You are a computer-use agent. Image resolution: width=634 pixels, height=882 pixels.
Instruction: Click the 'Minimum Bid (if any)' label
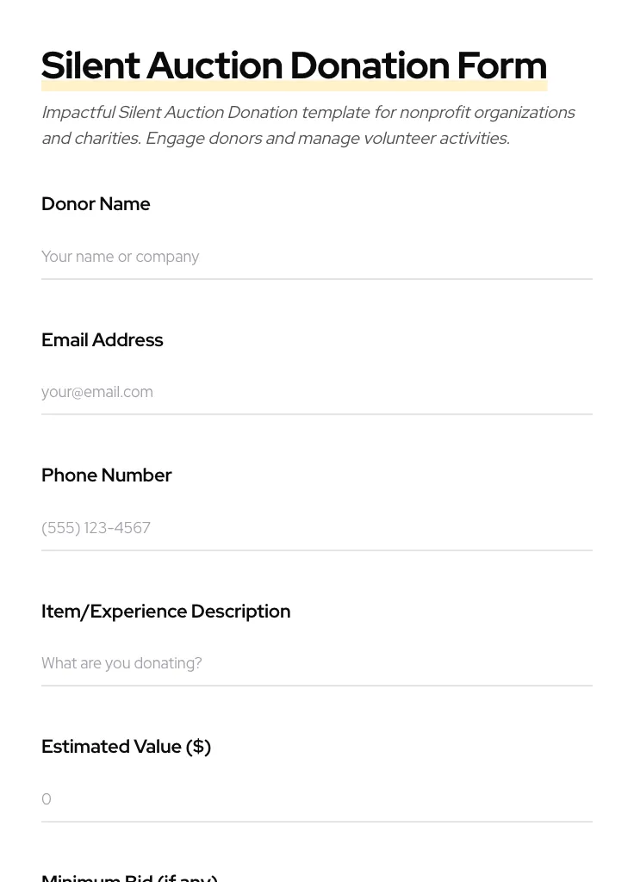[x=129, y=877]
